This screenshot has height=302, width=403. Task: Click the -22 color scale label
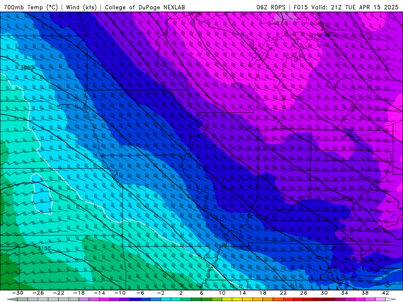coord(58,293)
